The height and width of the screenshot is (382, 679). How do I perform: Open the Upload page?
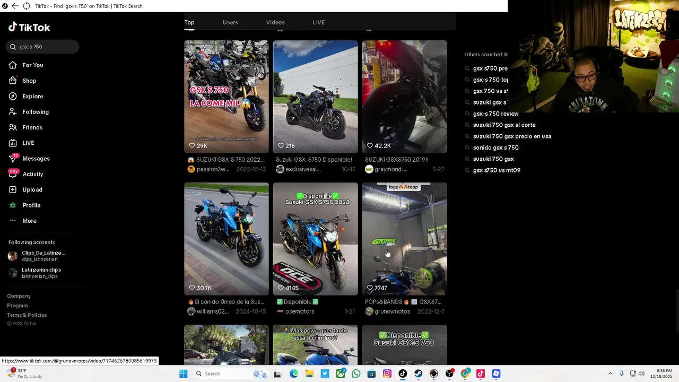pos(25,190)
